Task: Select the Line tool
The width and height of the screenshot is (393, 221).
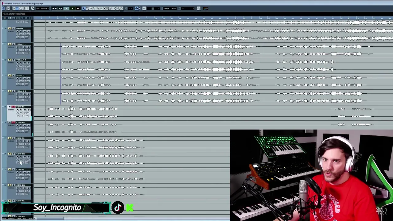Action: pos(115,9)
